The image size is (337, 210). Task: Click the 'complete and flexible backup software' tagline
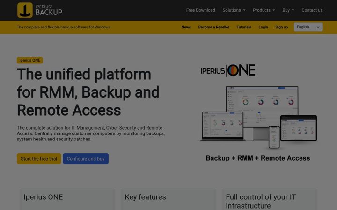[63, 27]
